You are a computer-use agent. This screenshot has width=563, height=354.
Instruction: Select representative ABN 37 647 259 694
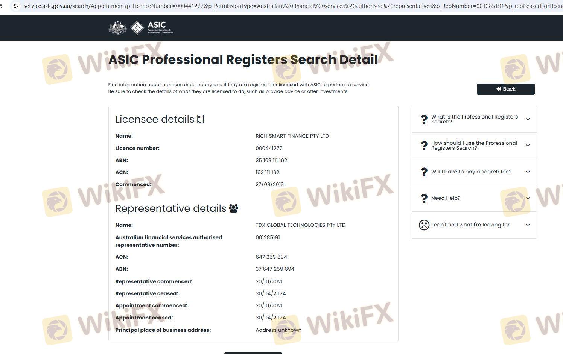tap(275, 269)
